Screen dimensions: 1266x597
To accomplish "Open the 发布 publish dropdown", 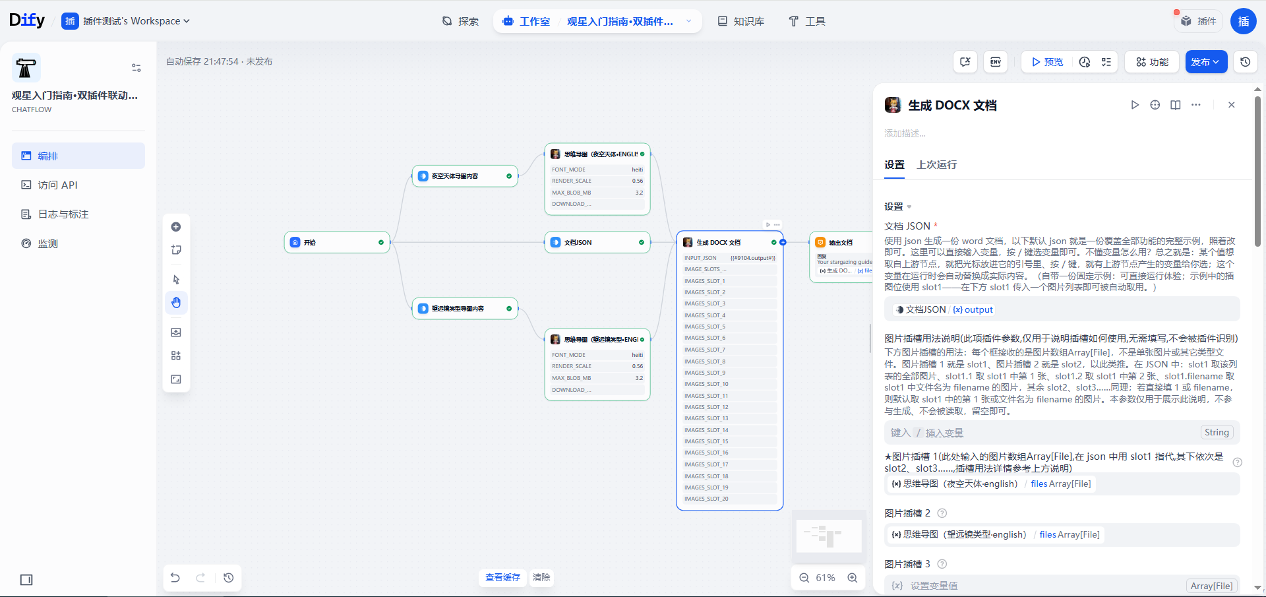I will (1206, 62).
